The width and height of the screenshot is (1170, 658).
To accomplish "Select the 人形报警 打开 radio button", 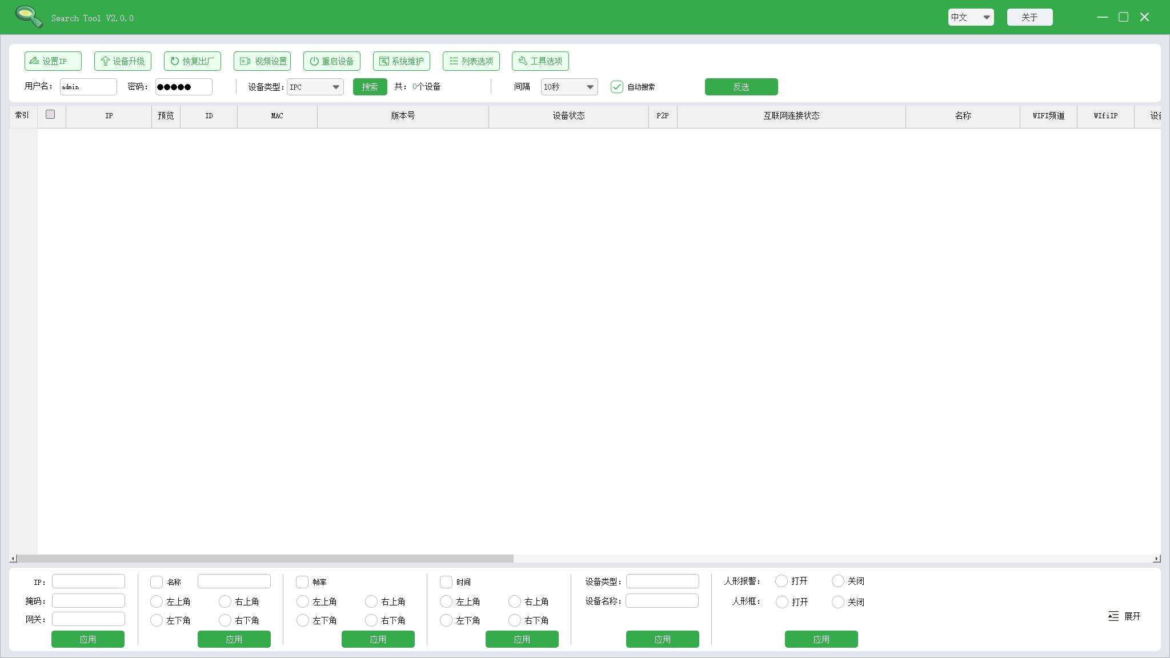I will [x=782, y=581].
